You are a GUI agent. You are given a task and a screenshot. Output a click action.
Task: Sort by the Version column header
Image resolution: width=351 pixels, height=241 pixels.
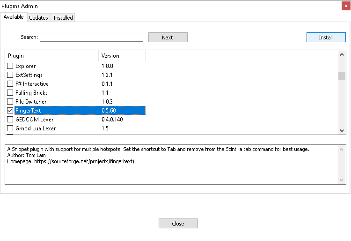pos(122,56)
